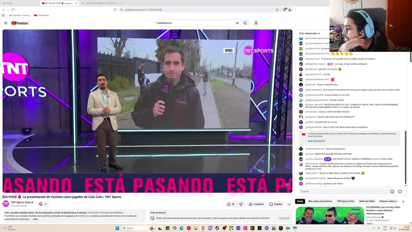Save the video with Guardar

pos(276,204)
